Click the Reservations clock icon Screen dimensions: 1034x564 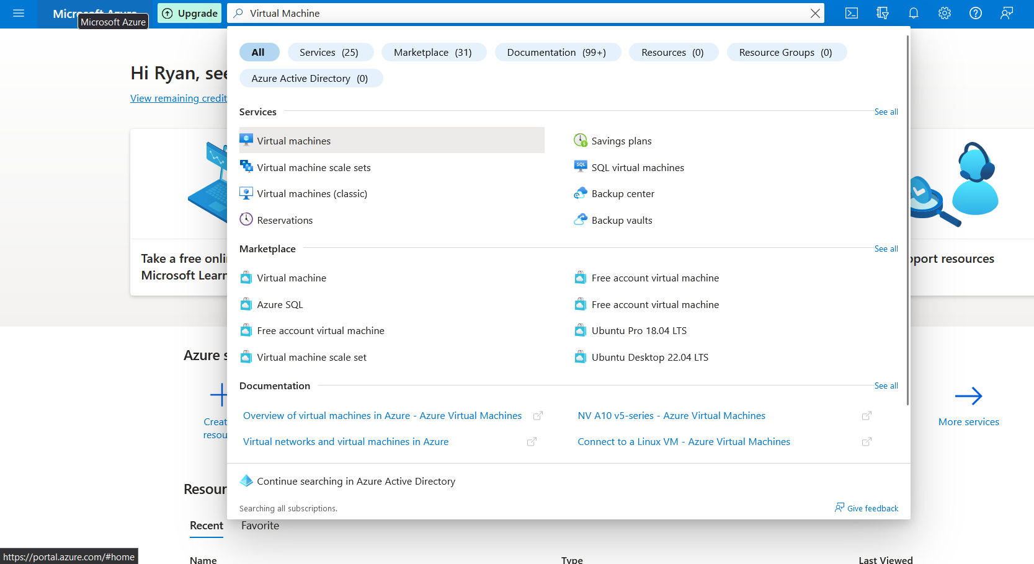(x=246, y=219)
